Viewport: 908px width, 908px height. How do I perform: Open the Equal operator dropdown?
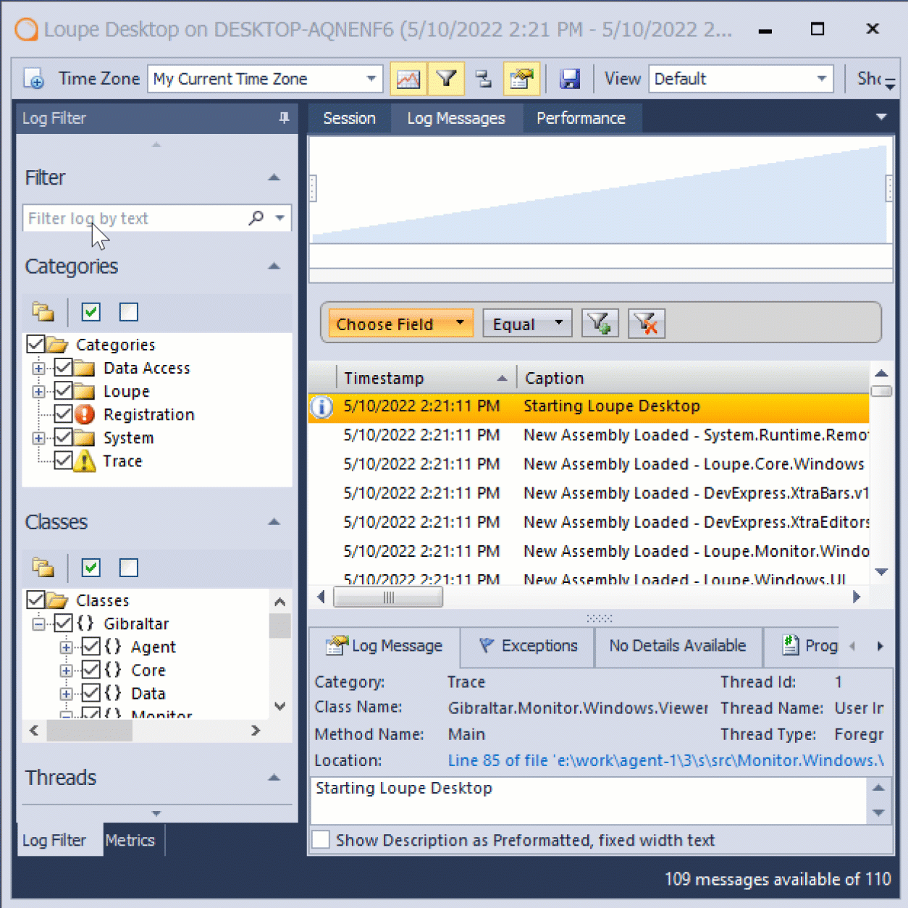tap(527, 324)
